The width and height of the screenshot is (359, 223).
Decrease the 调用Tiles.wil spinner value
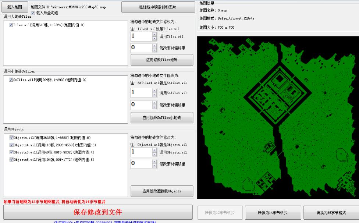pos(154,39)
